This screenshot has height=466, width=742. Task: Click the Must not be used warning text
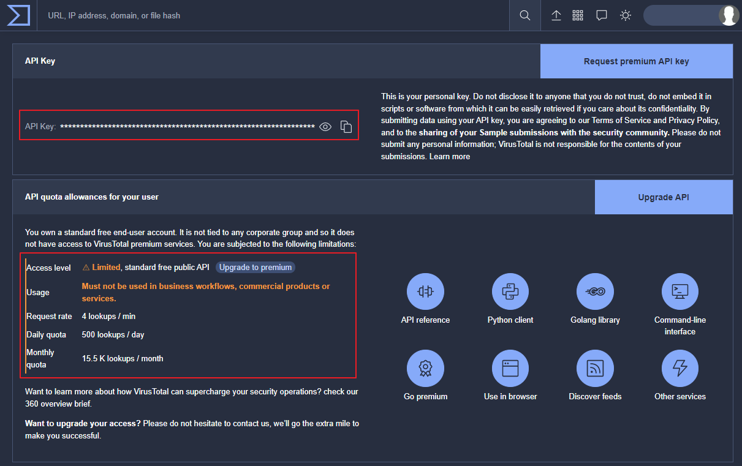(206, 293)
